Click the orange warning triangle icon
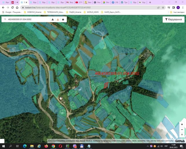186x149 pixels. [x=58, y=19]
